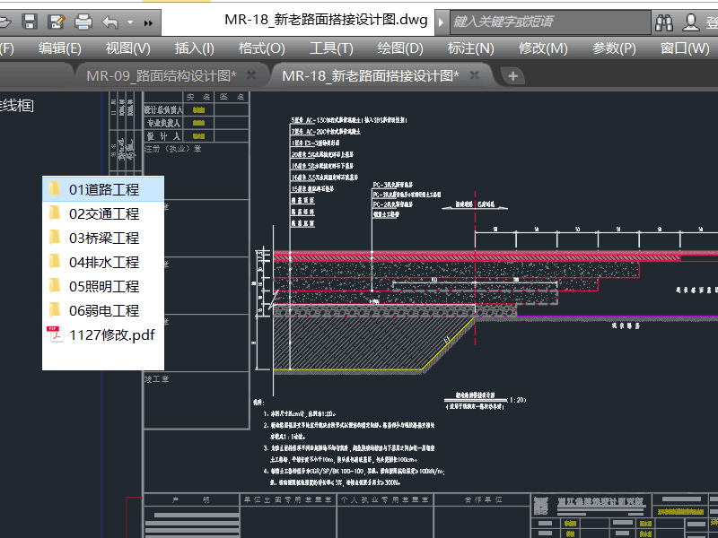Select the MR-18_新老路面搭接设计图 drawing tab
The height and width of the screenshot is (538, 718).
pyautogui.click(x=371, y=75)
